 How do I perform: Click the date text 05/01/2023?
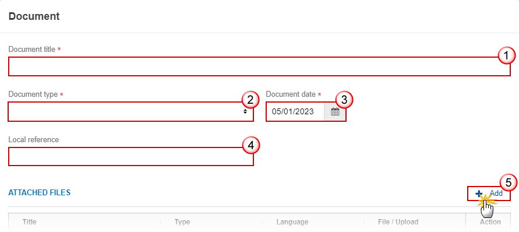pos(292,112)
